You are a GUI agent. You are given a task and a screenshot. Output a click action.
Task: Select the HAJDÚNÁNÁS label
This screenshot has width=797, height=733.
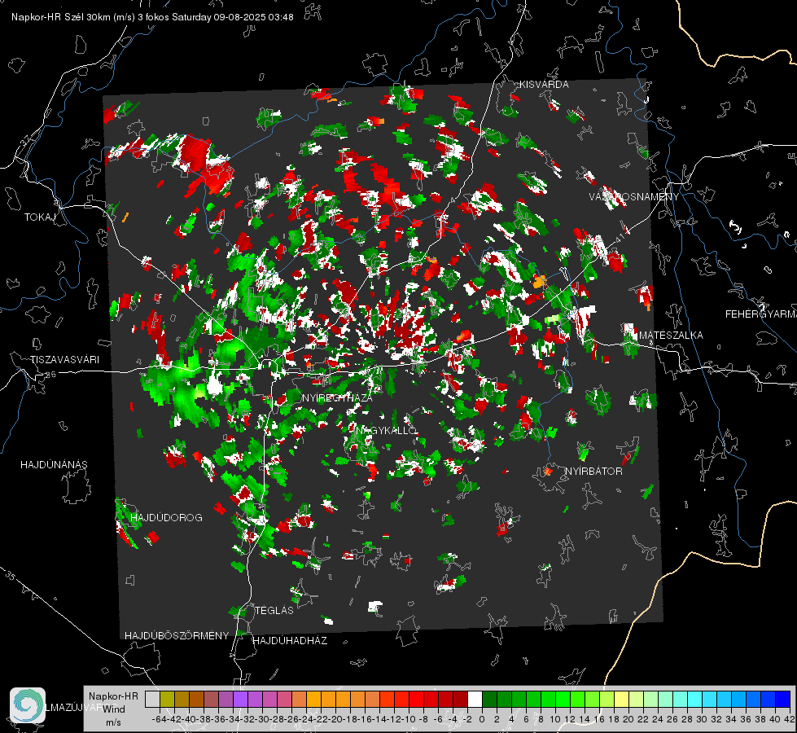pos(54,464)
